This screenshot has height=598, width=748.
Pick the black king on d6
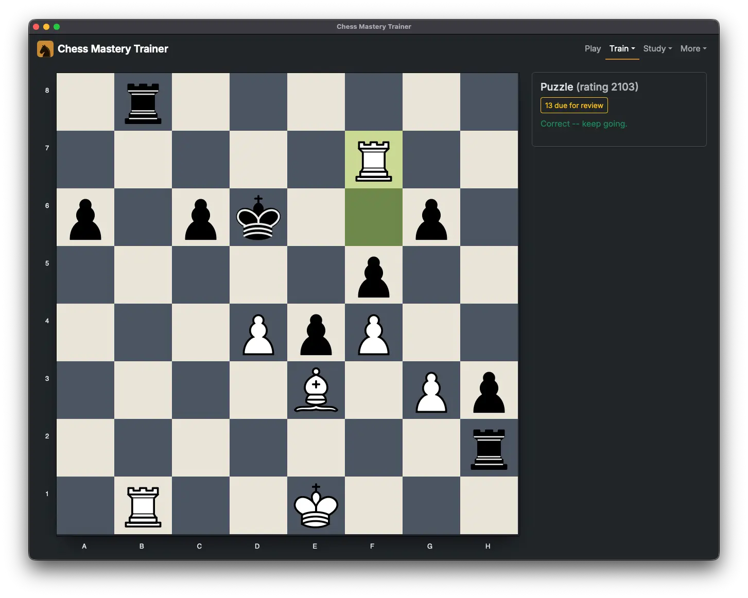[258, 217]
